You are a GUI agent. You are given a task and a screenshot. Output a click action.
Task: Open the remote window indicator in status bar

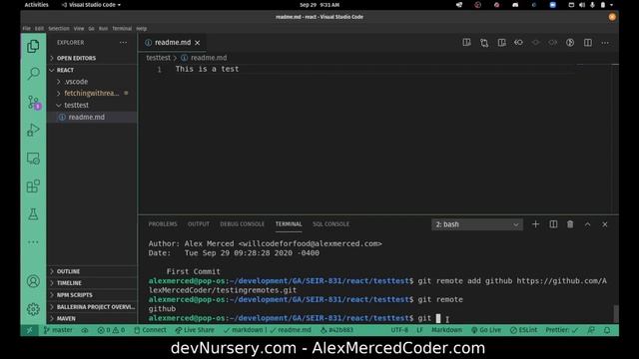tap(30, 330)
